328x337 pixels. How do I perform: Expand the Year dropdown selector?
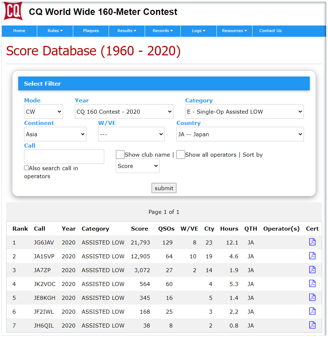coord(124,111)
